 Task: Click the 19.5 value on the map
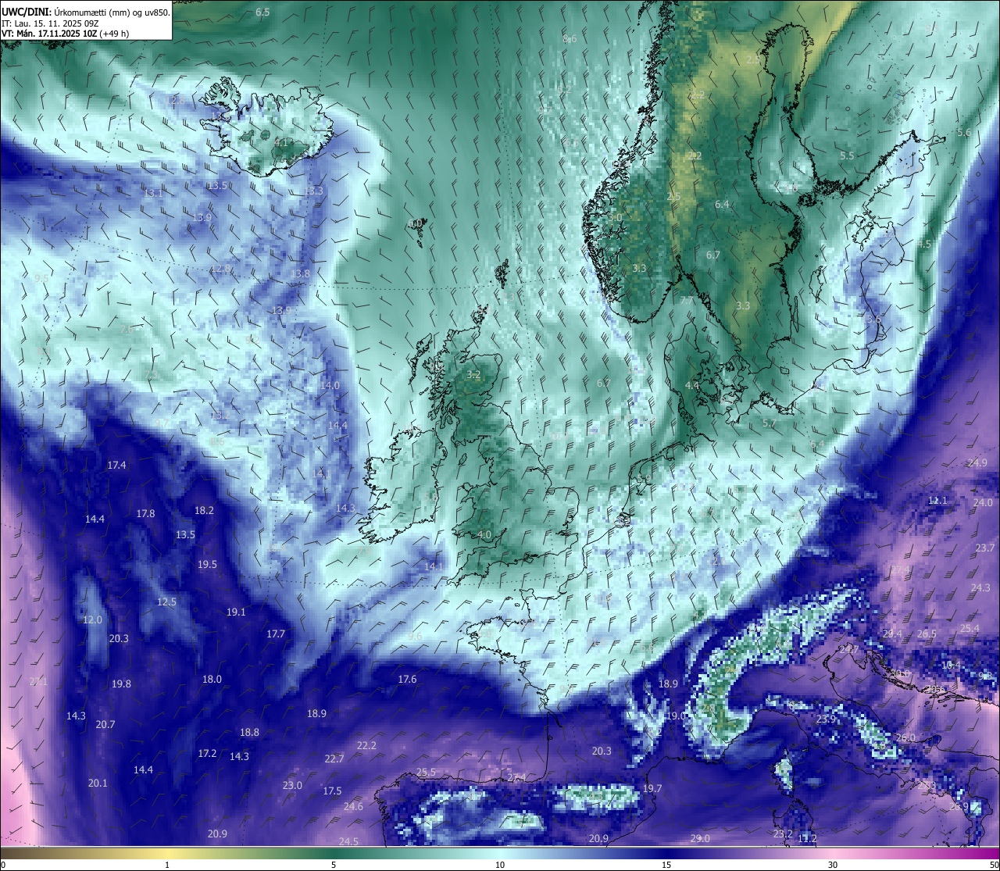tap(207, 564)
